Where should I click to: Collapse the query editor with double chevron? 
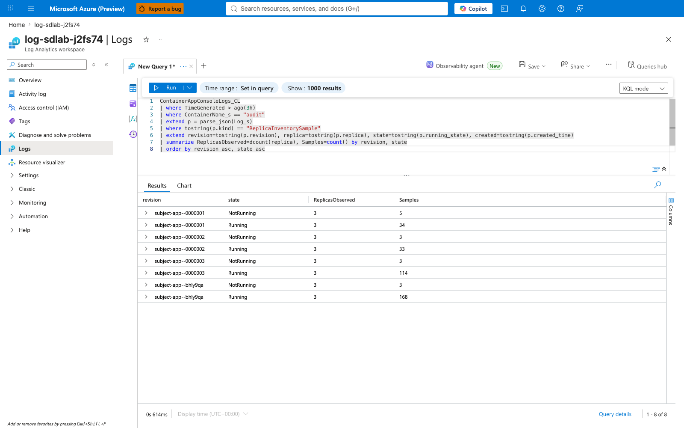(x=664, y=169)
